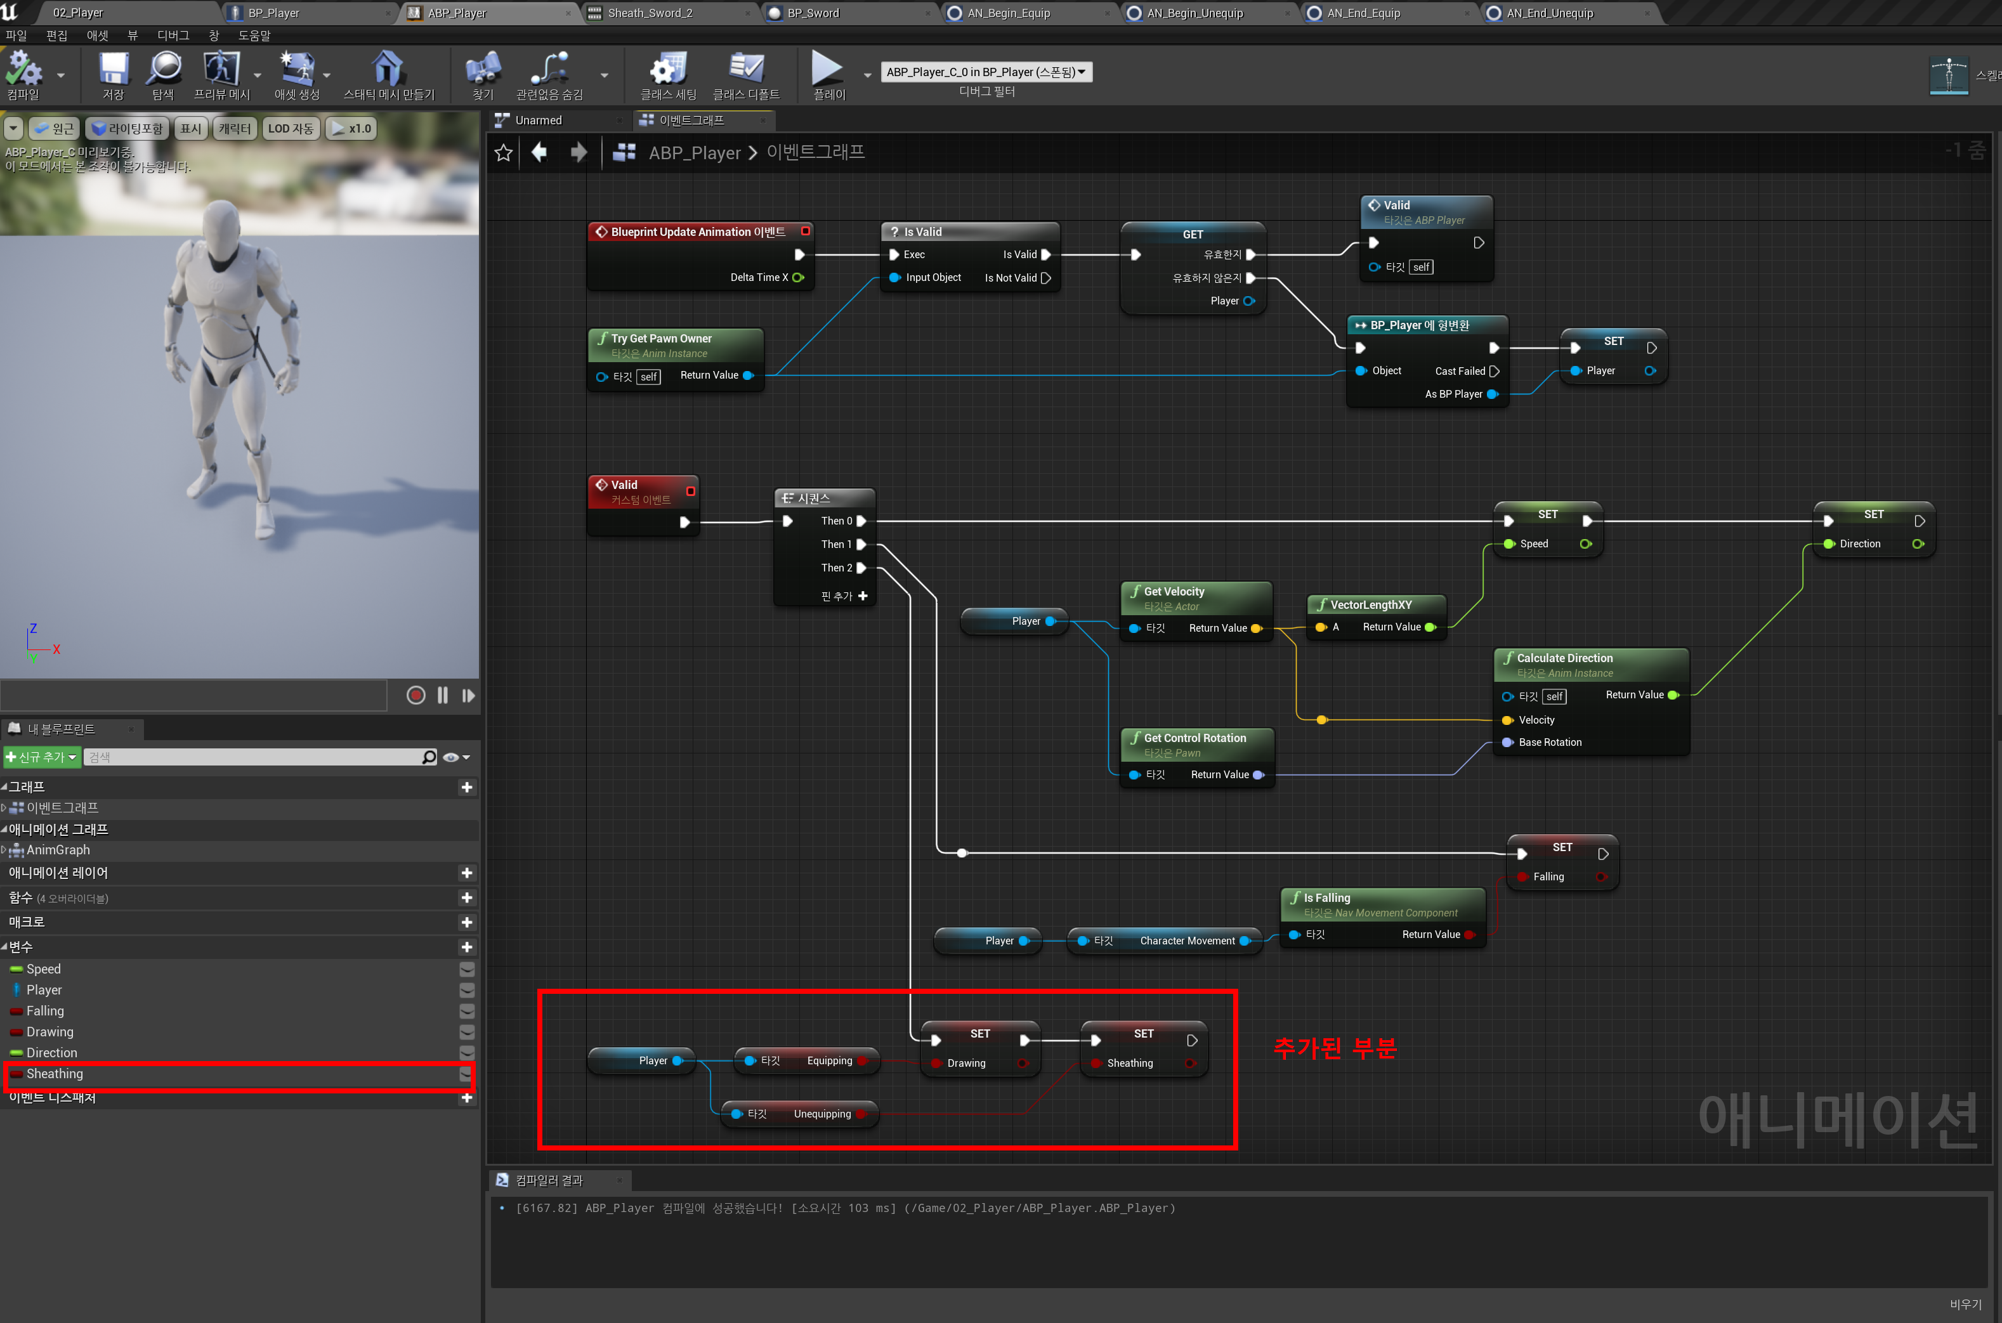Add new function with 함수 plus icon

(x=466, y=898)
